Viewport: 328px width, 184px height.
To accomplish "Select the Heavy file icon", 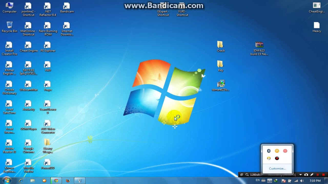I will [317, 27].
